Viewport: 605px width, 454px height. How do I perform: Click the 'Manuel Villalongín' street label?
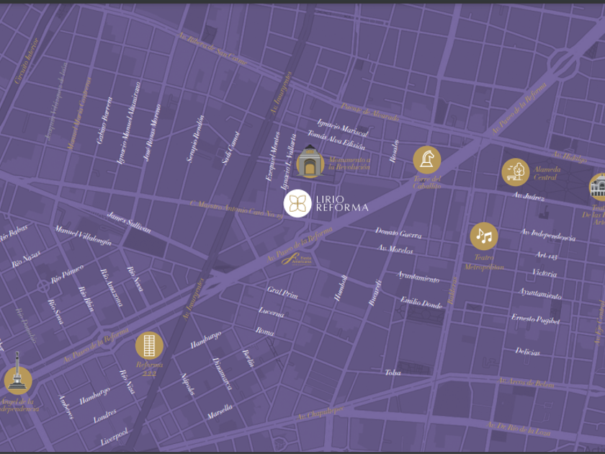coord(83,236)
